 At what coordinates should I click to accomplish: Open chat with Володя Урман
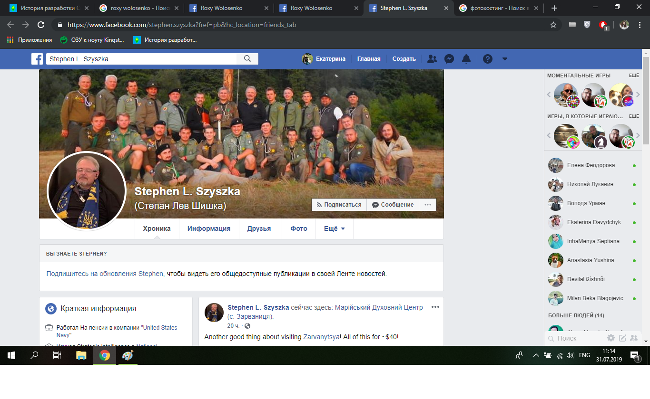click(592, 203)
